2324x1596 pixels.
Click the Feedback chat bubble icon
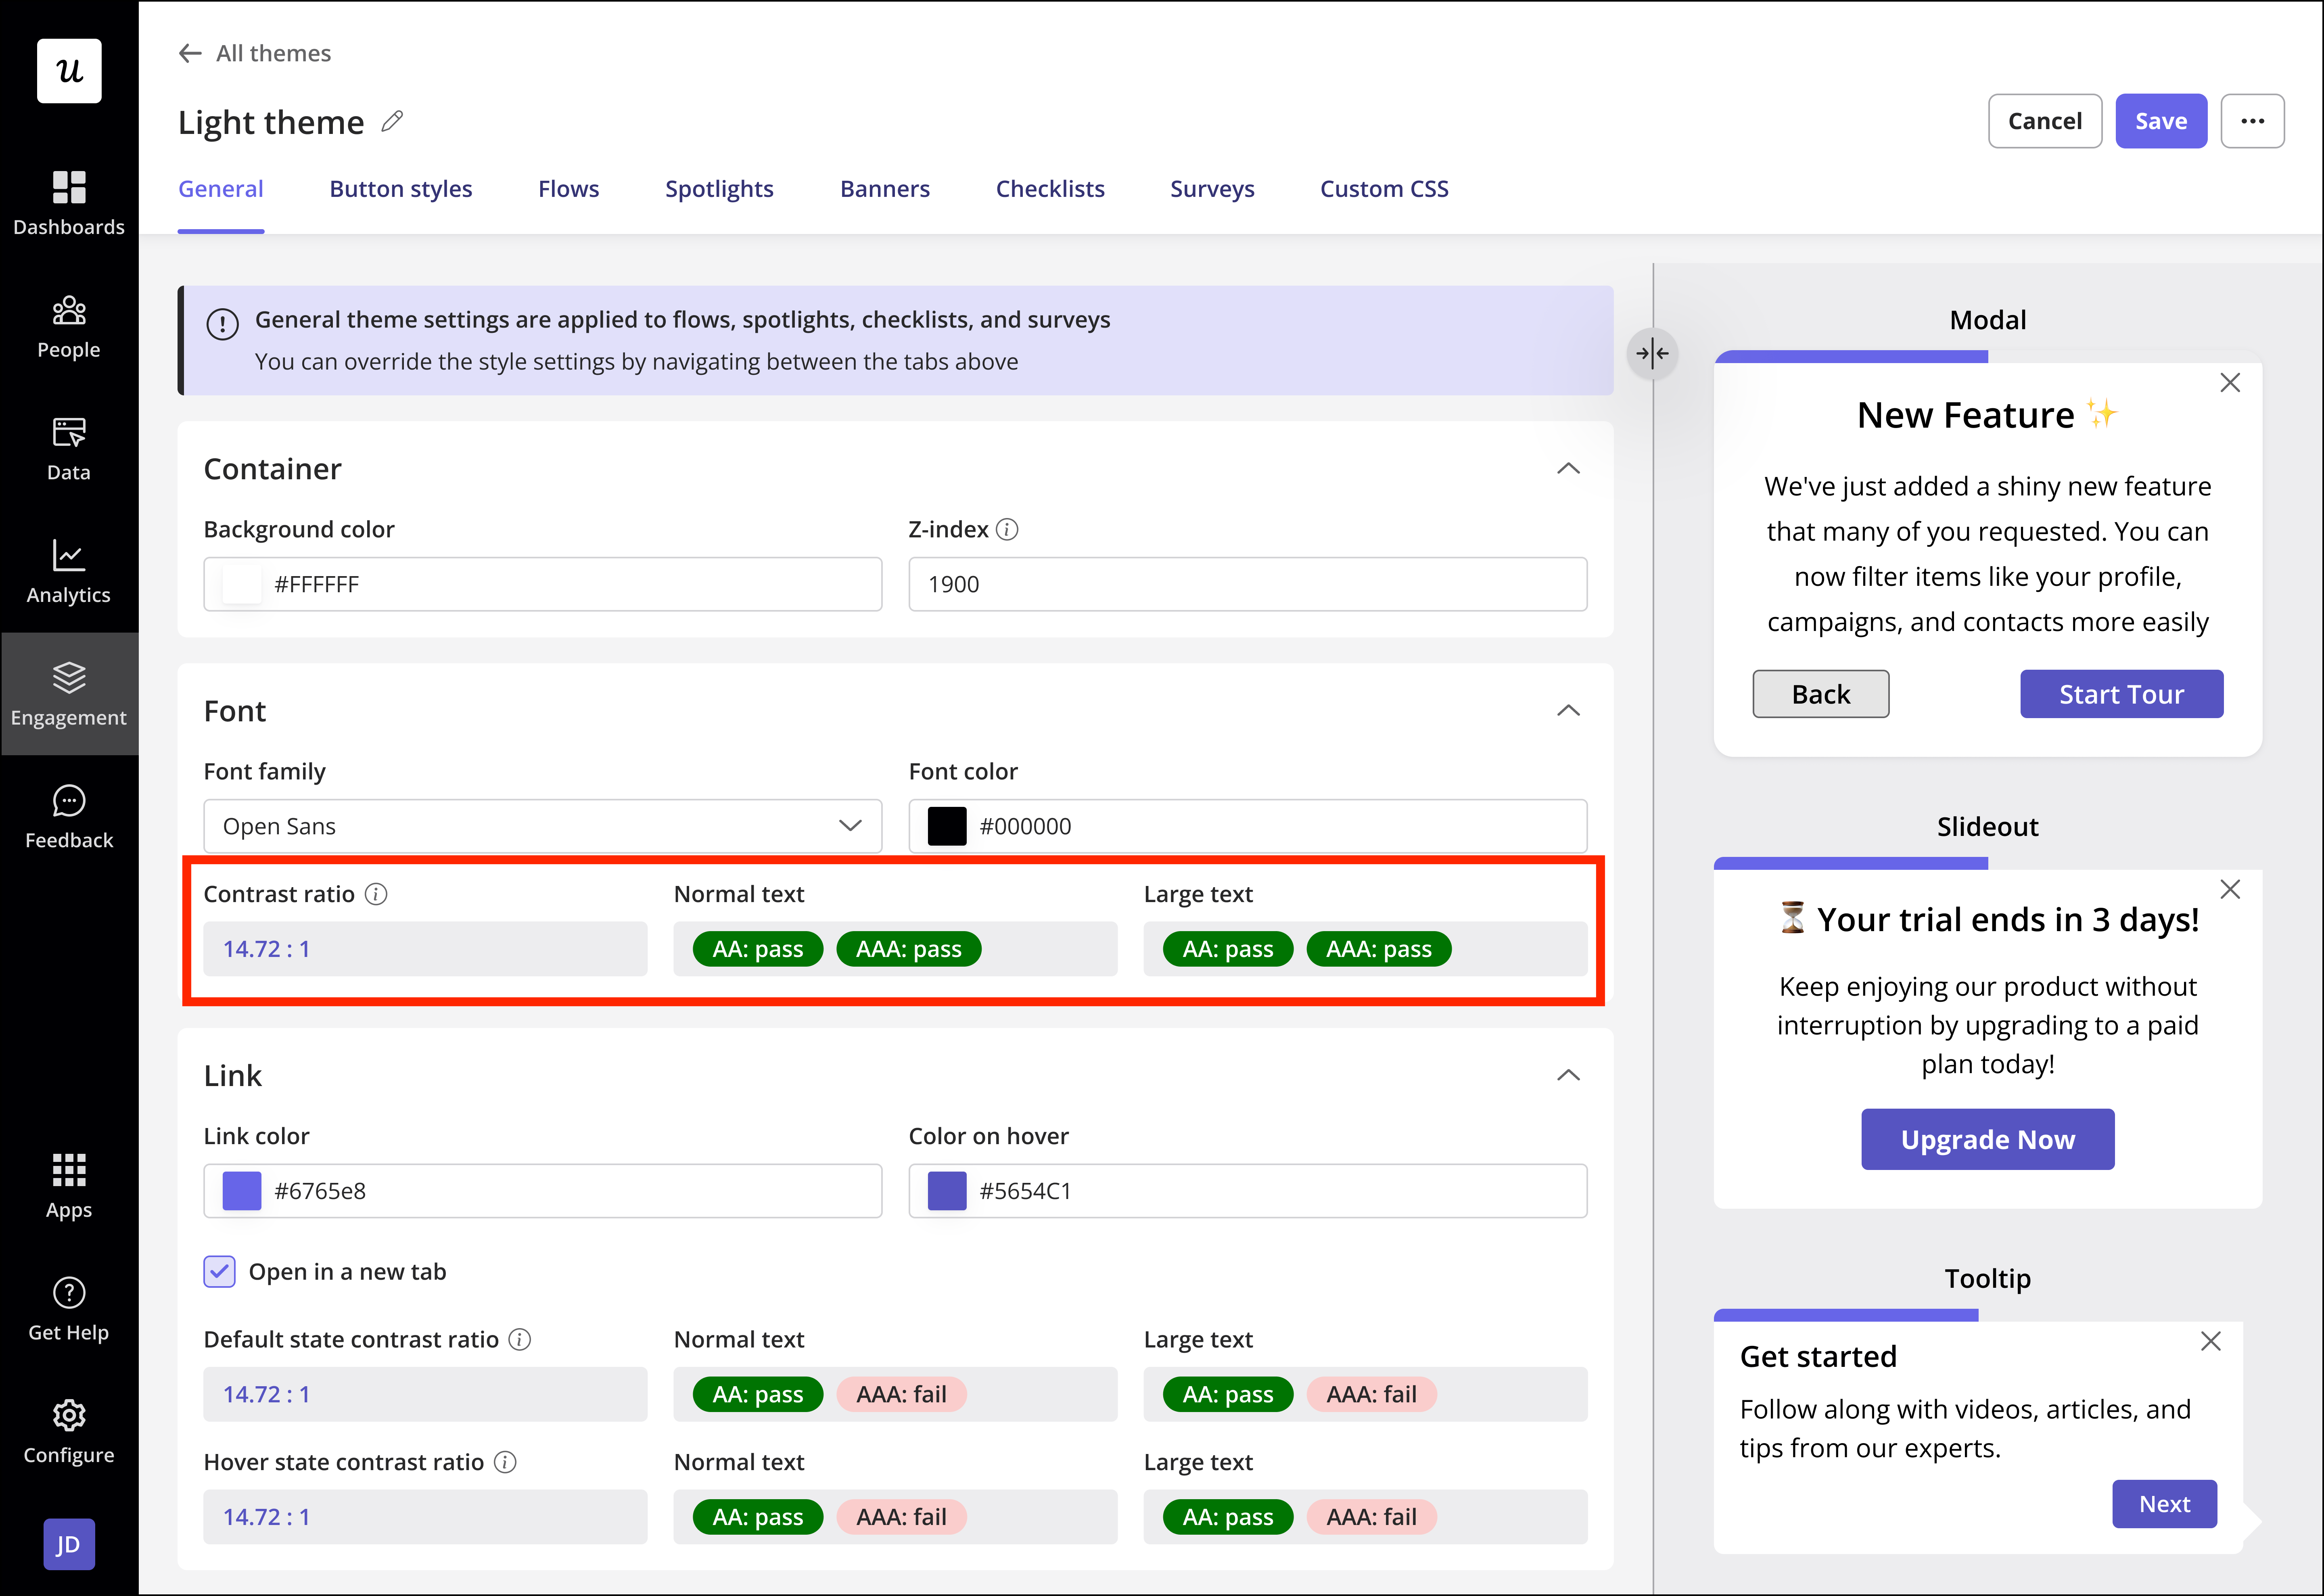coord(68,801)
